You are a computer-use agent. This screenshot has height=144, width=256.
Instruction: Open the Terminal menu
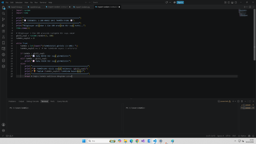pyautogui.click(x=43, y=3)
